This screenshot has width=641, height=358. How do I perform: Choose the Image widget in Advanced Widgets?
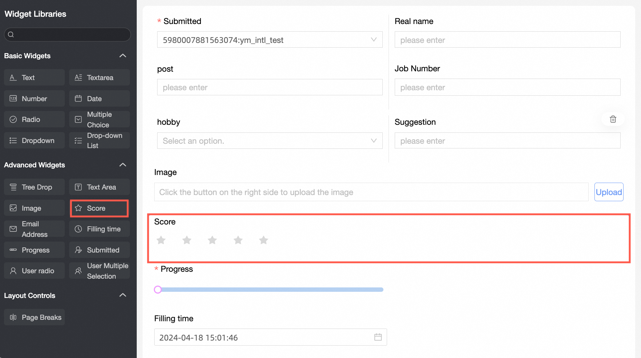(x=34, y=208)
